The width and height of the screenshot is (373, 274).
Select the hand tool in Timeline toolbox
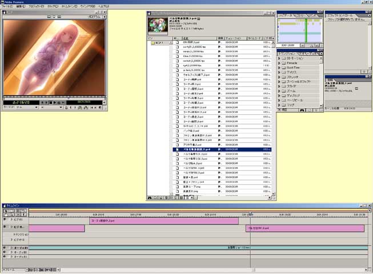(x=6, y=215)
